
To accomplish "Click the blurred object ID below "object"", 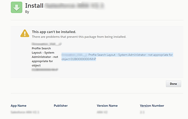I will 45,70.
